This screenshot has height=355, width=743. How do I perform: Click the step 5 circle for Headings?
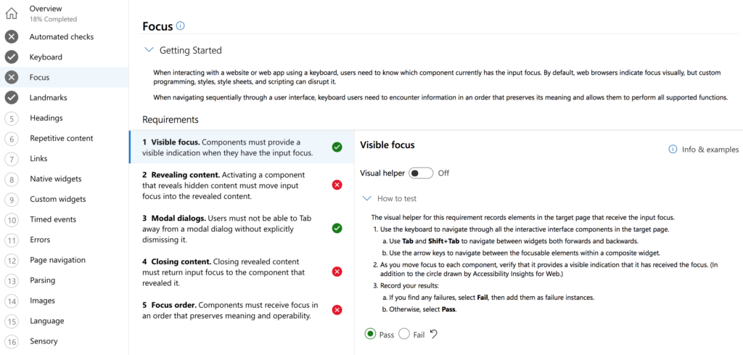(12, 118)
